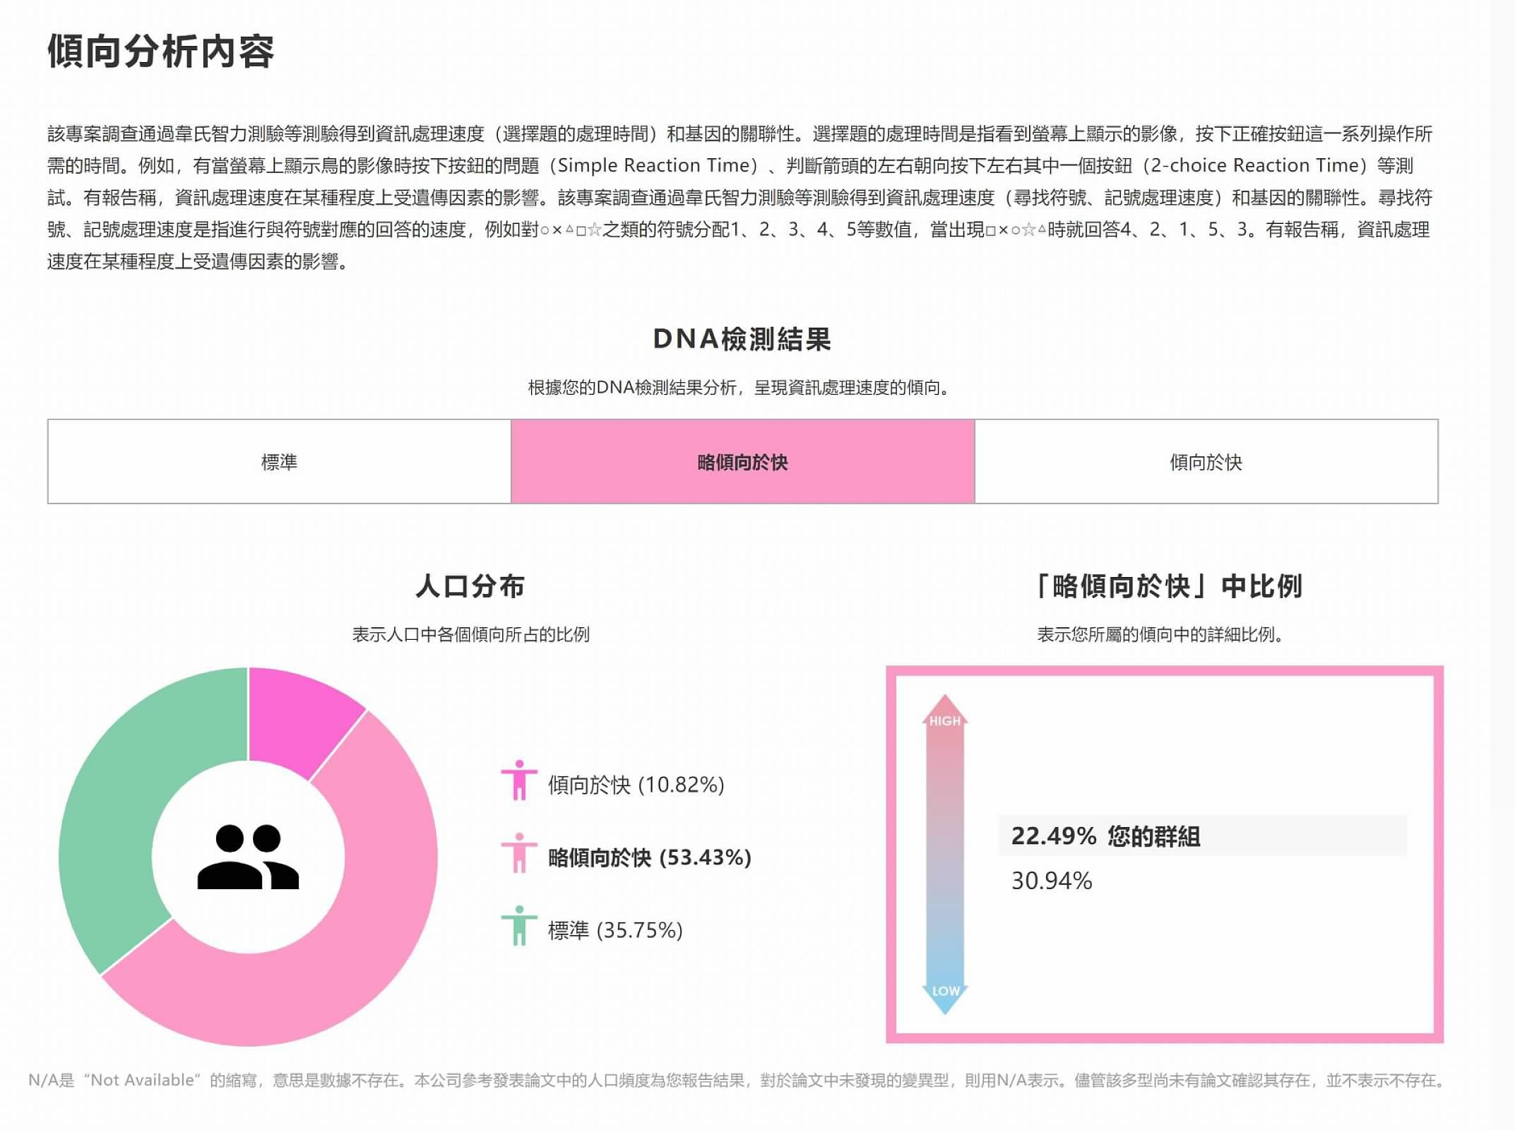
Task: Click the 傾向分析內容 page heading
Action: point(160,52)
